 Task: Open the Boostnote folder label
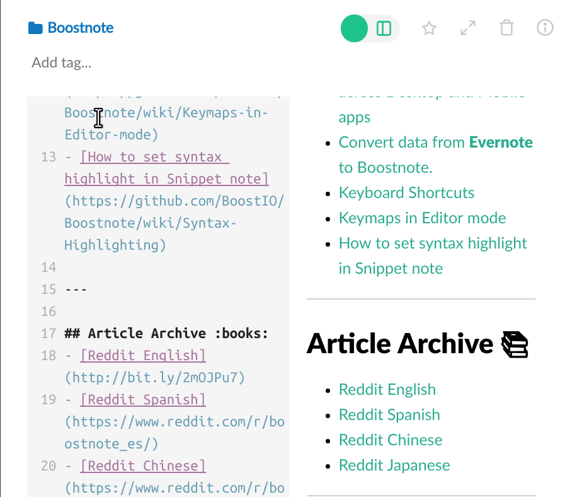(x=81, y=28)
